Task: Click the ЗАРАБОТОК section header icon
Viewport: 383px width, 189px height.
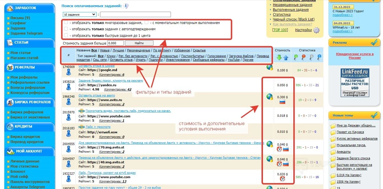Action: [10, 8]
